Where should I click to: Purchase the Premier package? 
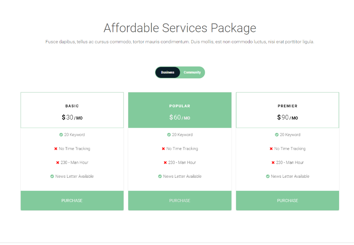point(288,201)
